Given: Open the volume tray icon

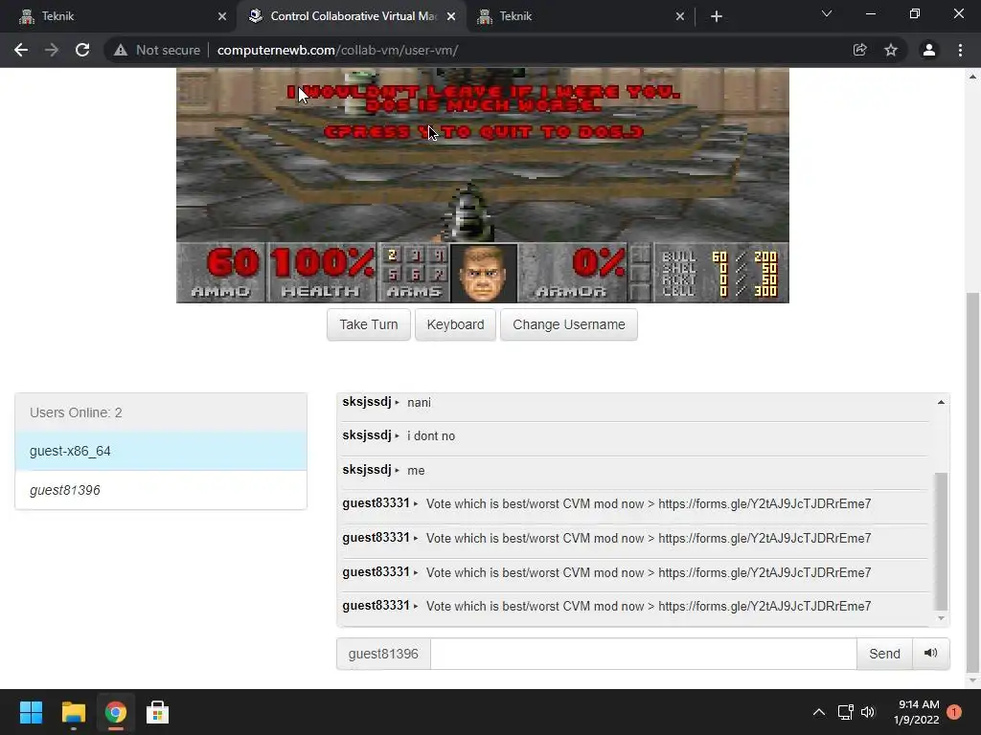Looking at the screenshot, I should tap(868, 712).
